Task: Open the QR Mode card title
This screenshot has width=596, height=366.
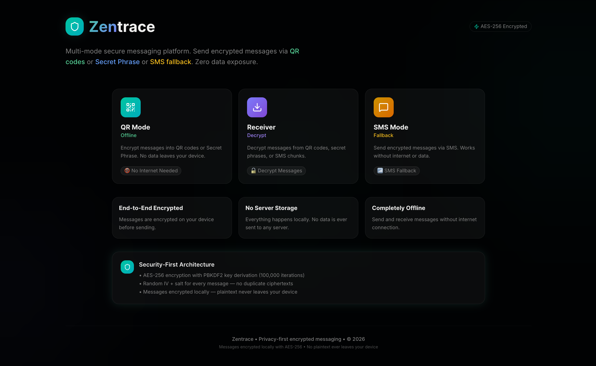Action: pos(135,127)
